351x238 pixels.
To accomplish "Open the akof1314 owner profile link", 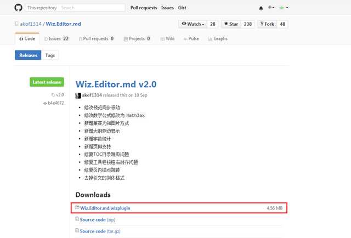I will click(x=31, y=24).
